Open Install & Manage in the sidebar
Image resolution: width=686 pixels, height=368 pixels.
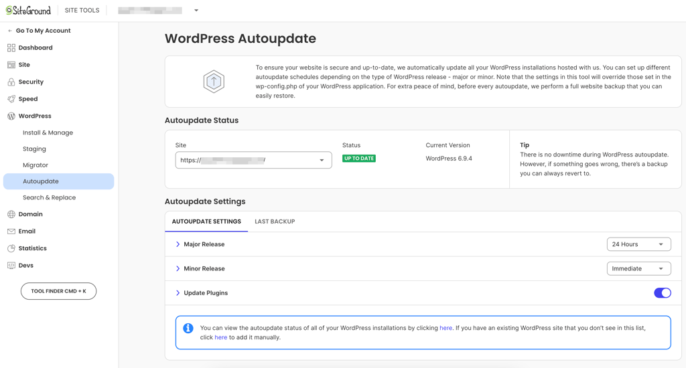pyautogui.click(x=48, y=132)
